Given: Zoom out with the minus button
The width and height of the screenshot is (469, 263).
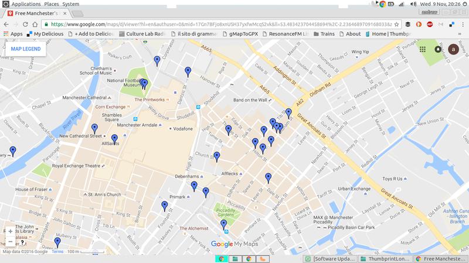Looking at the screenshot, I should pyautogui.click(x=10, y=241).
